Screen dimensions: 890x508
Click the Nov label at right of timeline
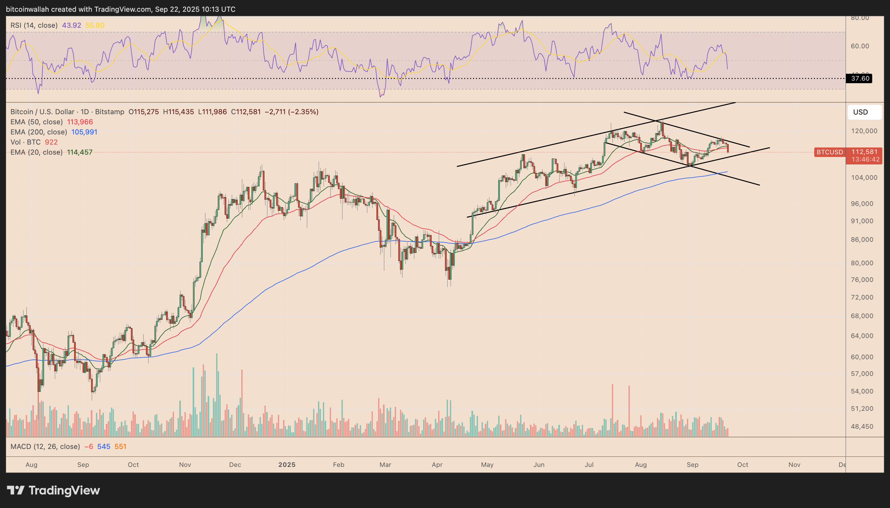click(x=794, y=465)
